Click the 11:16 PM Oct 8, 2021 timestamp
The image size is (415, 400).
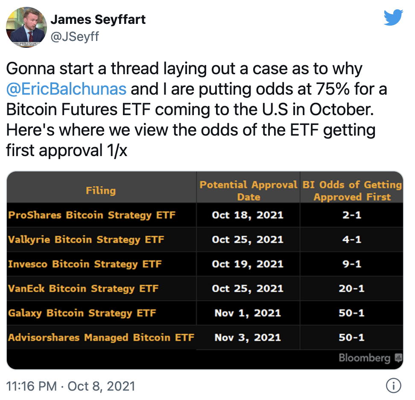[71, 386]
